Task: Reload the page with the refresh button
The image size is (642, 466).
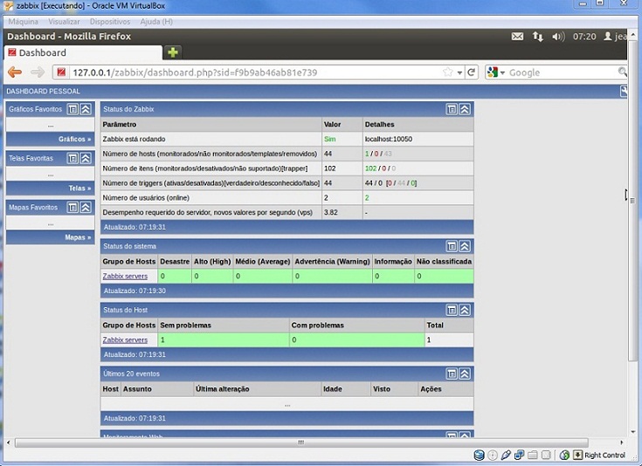Action: tap(472, 72)
